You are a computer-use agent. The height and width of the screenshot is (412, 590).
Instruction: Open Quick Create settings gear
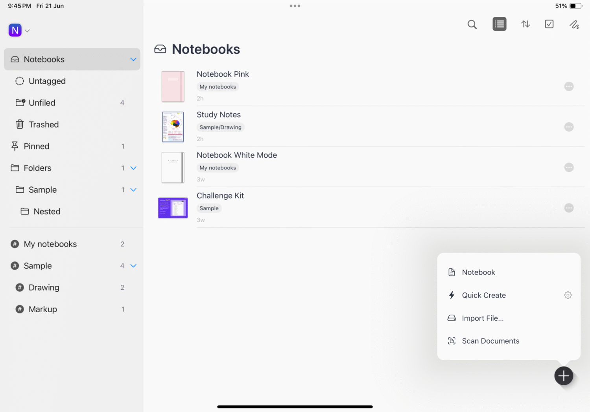pyautogui.click(x=568, y=295)
